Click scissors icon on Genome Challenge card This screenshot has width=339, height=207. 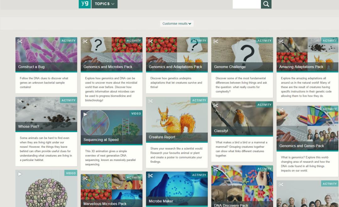[x=216, y=41]
